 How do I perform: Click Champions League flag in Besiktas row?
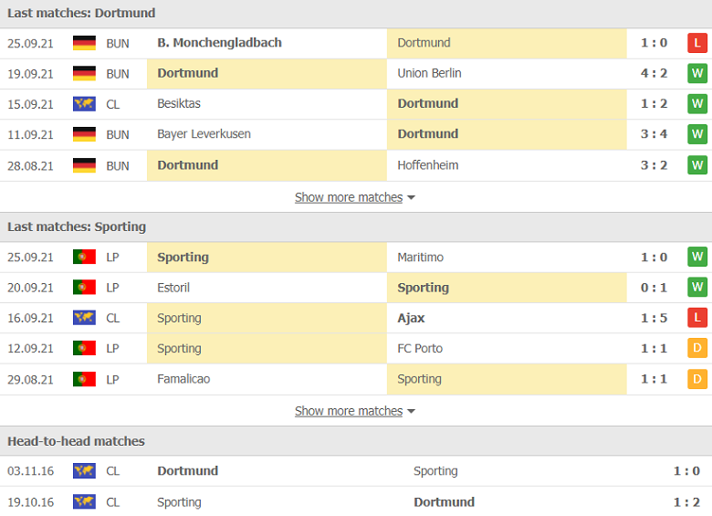click(84, 104)
